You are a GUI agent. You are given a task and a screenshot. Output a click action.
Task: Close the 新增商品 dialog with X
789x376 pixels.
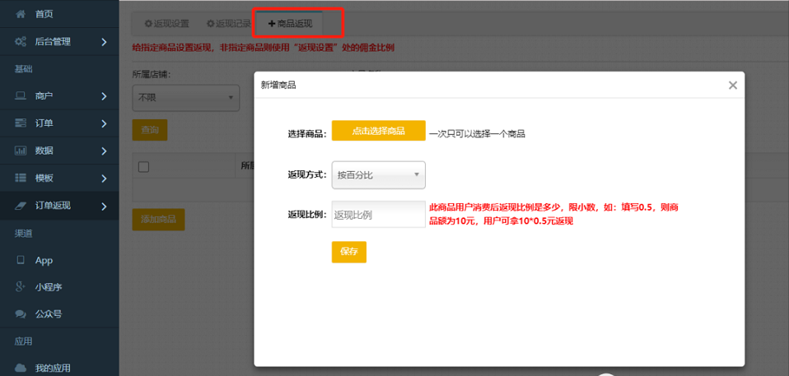732,86
